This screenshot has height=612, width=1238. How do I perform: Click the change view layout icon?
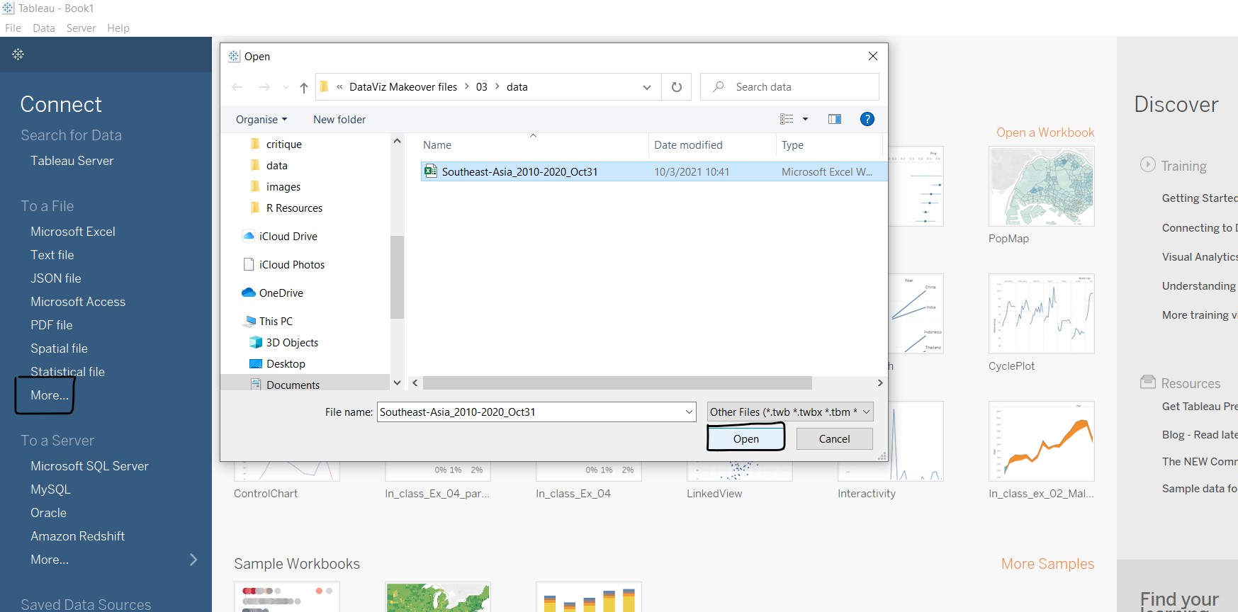pyautogui.click(x=787, y=119)
